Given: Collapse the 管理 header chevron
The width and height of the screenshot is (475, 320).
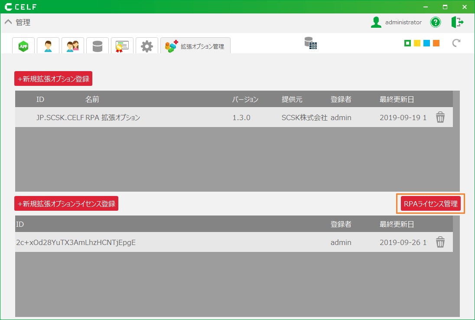Looking at the screenshot, I should pos(8,23).
